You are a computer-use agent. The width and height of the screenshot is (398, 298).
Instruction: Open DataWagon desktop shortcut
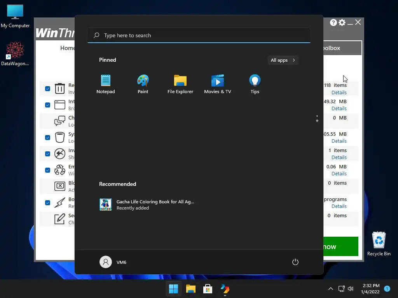pyautogui.click(x=15, y=54)
